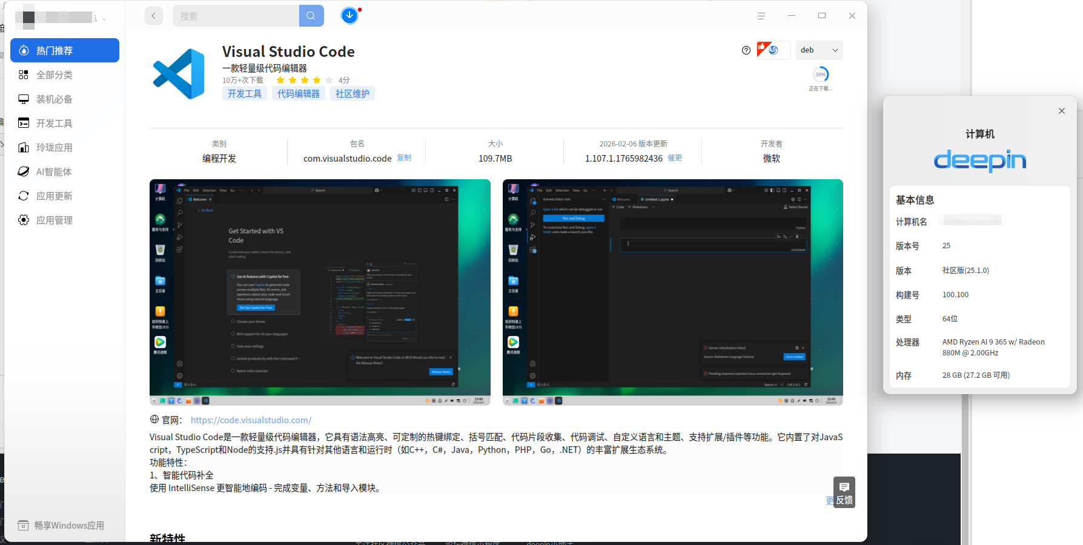Screen dimensions: 1083x545
Task: Click the 39% circular download progress
Action: tap(821, 74)
